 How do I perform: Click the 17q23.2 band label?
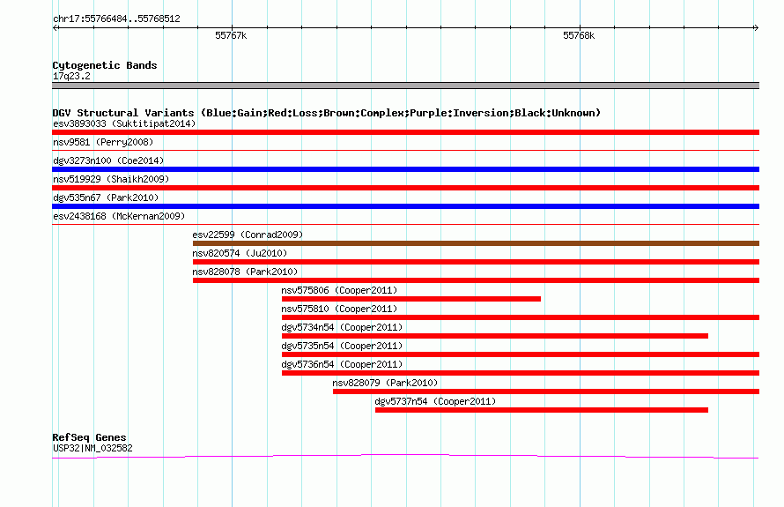pyautogui.click(x=71, y=76)
